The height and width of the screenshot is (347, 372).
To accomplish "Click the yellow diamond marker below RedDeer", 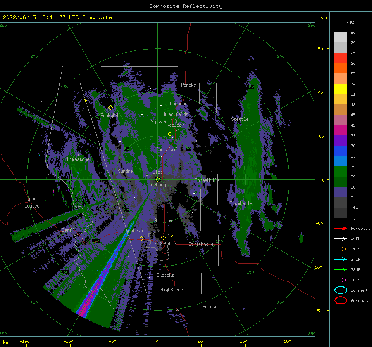I will pos(170,134).
